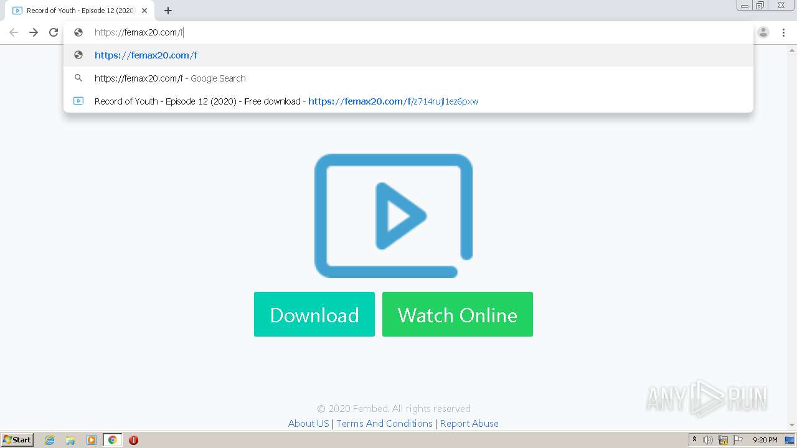Open the Windows Start menu
797x448 pixels.
[x=17, y=439]
